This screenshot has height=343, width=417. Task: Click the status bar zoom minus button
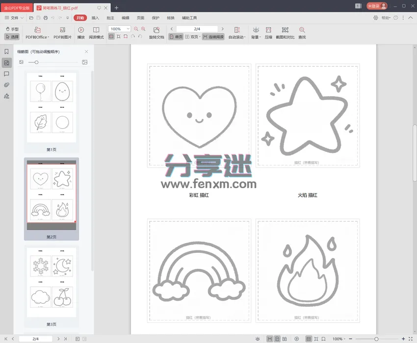click(350, 339)
